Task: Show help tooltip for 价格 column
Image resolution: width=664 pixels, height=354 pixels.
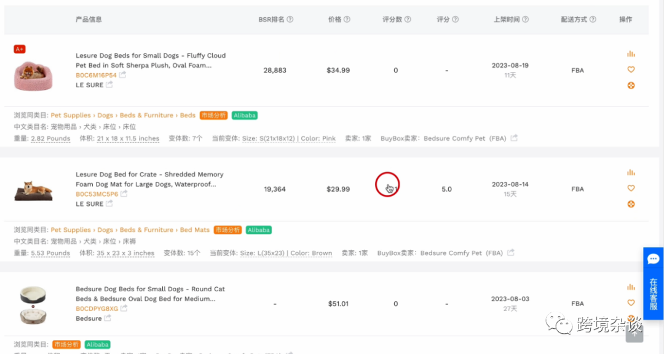Action: 347,20
